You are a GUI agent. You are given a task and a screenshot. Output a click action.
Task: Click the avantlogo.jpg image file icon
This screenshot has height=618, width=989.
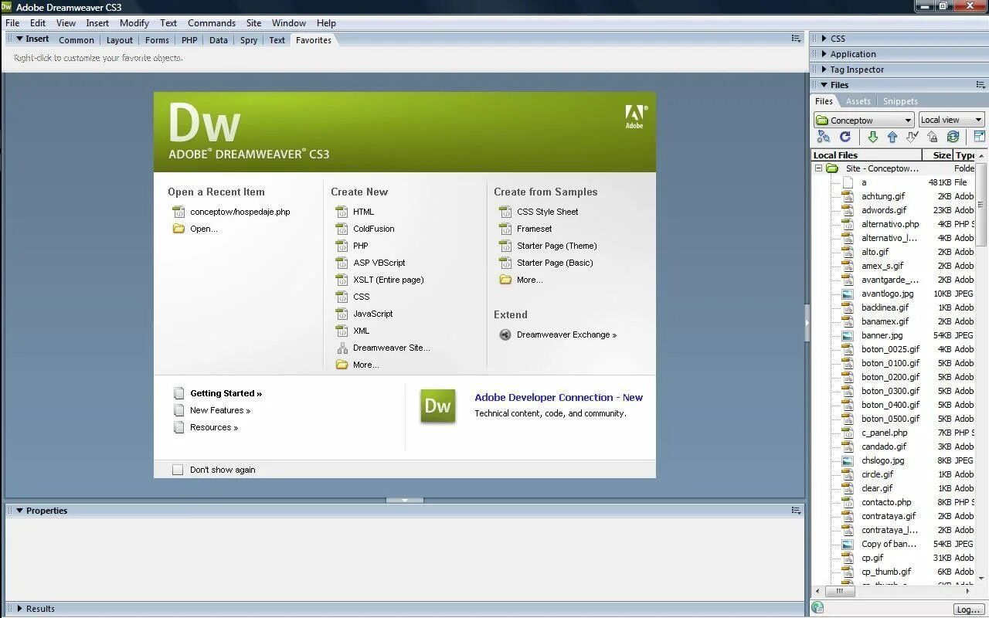click(x=848, y=294)
